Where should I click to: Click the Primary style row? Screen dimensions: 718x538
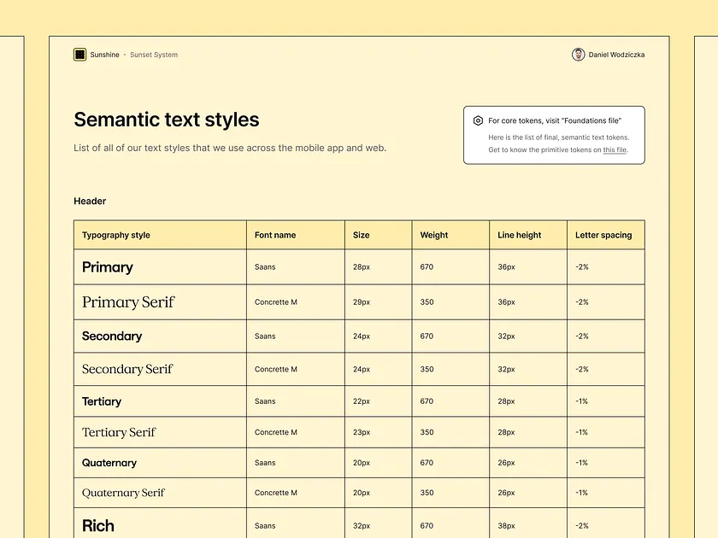tap(107, 267)
